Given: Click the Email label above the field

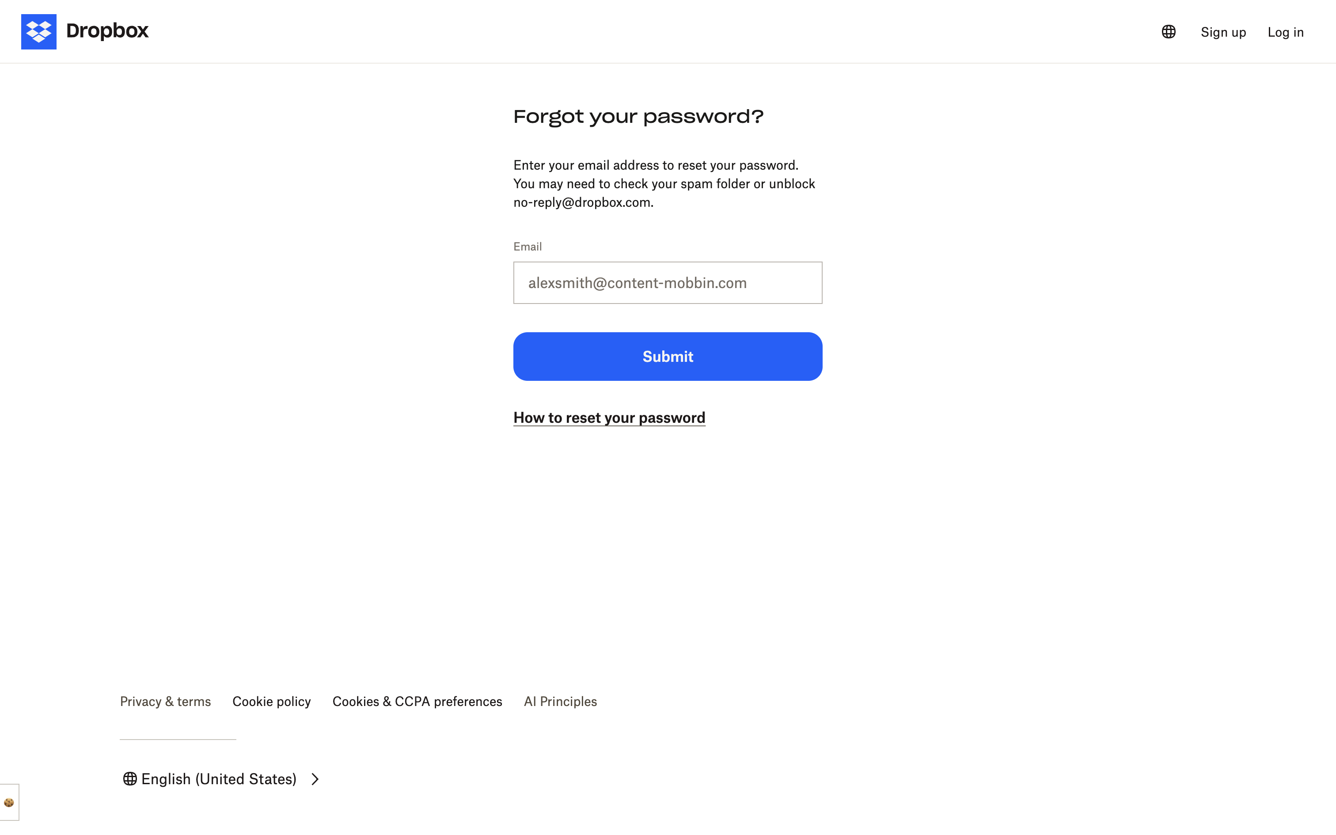Looking at the screenshot, I should (x=527, y=247).
